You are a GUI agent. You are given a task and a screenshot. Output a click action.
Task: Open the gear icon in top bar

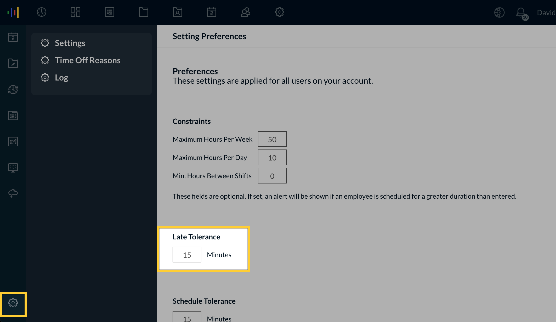tap(280, 12)
